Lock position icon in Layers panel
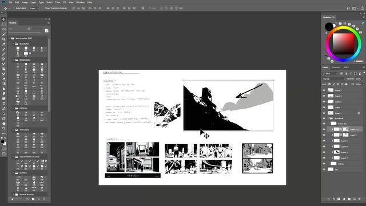The image size is (366, 206). point(338,84)
